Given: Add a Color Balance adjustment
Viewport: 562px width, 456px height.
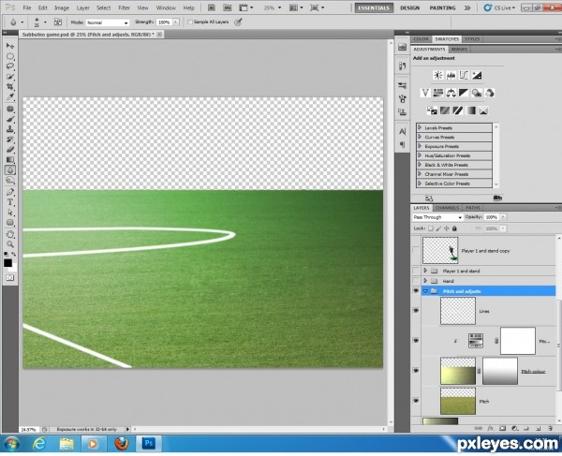Looking at the screenshot, I should pos(451,93).
